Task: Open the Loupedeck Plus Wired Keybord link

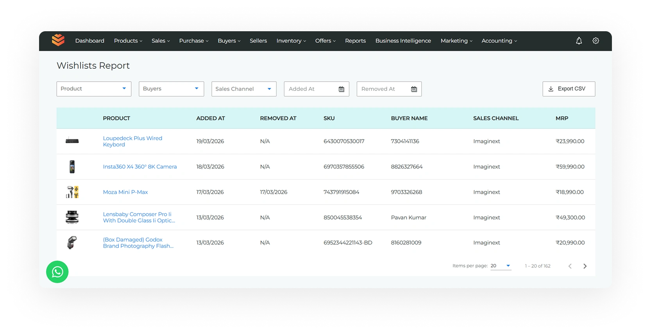Action: (132, 141)
